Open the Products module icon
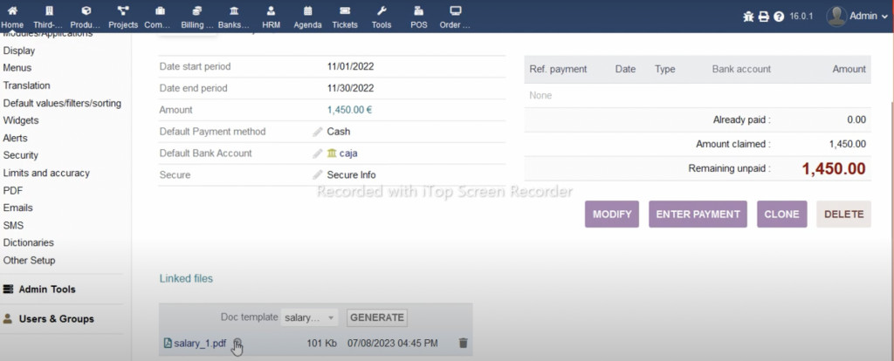The width and height of the screenshot is (894, 361). (86, 10)
